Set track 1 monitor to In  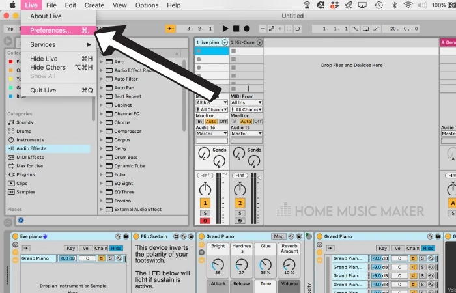[x=199, y=122]
